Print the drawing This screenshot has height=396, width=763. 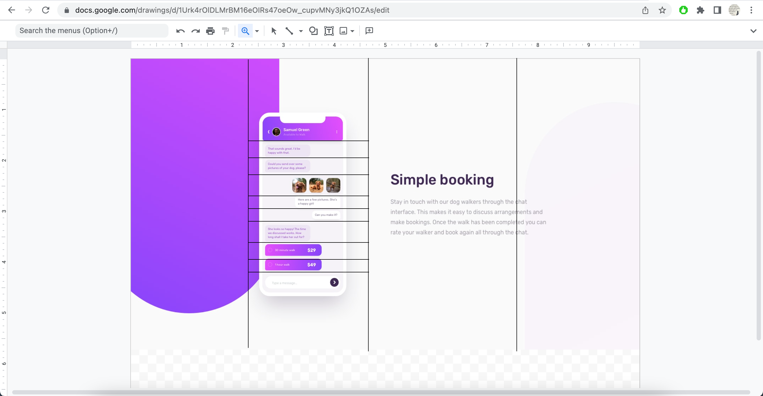click(210, 31)
